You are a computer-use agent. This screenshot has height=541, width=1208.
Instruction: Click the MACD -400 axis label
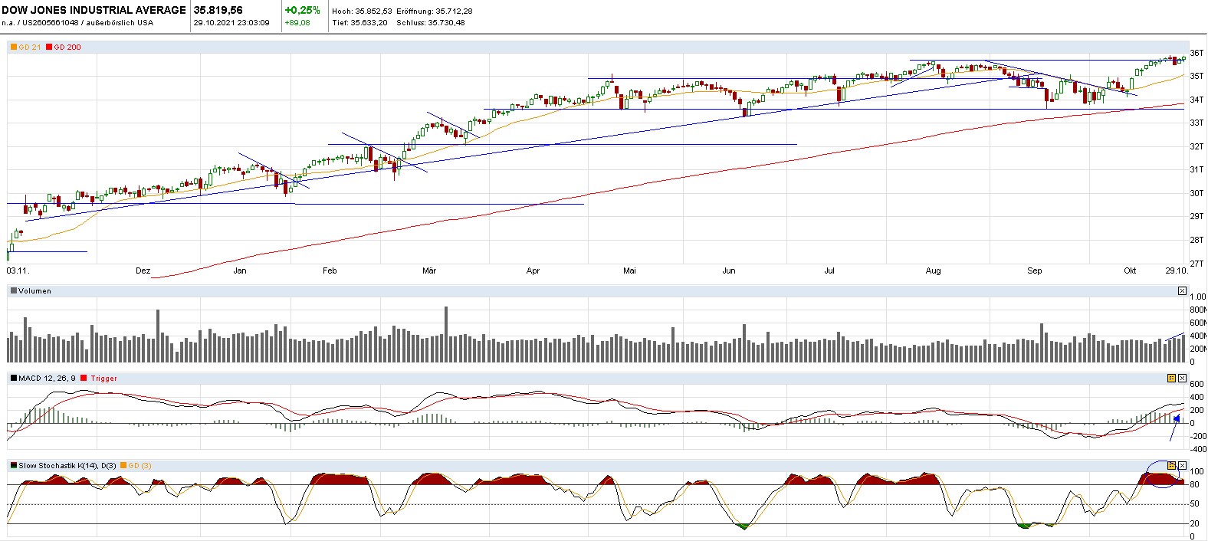tap(1197, 450)
